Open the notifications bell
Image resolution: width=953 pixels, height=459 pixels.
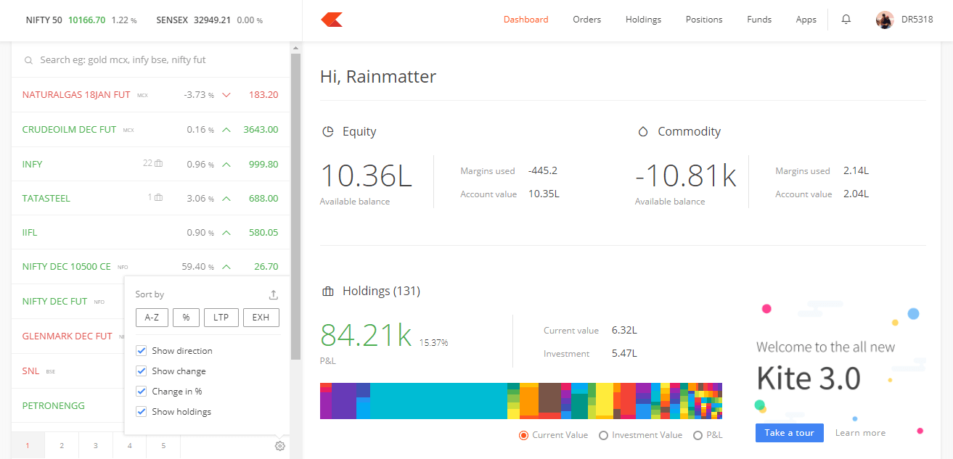click(846, 20)
